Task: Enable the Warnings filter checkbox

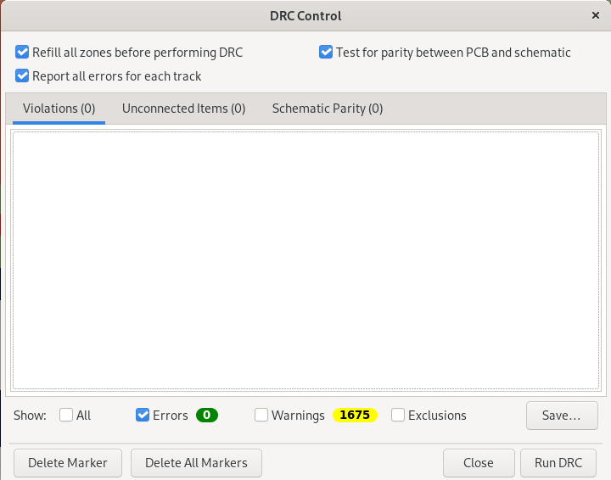Action: click(261, 416)
